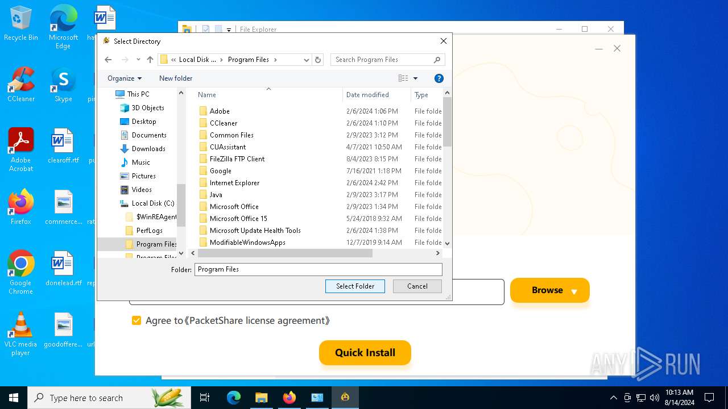This screenshot has width=728, height=409.
Task: Open the VLC media player shortcut
Action: [21, 334]
